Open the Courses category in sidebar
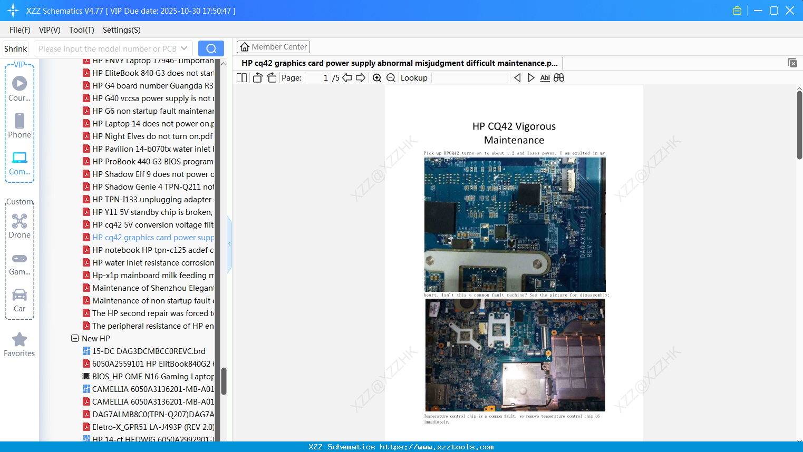The height and width of the screenshot is (452, 803). point(20,89)
